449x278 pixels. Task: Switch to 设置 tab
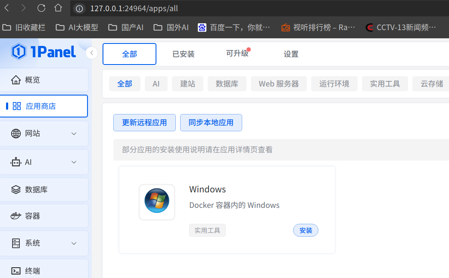point(291,54)
